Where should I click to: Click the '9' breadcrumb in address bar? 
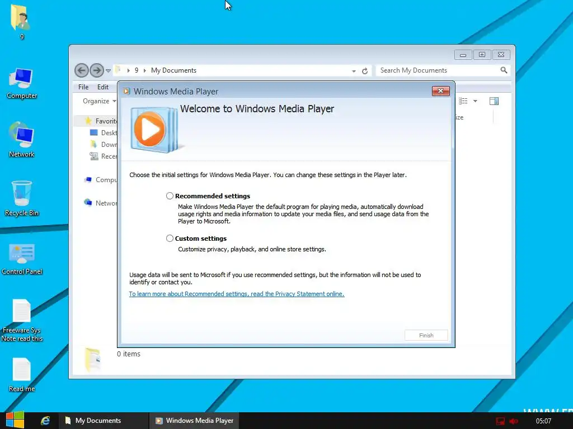click(137, 70)
